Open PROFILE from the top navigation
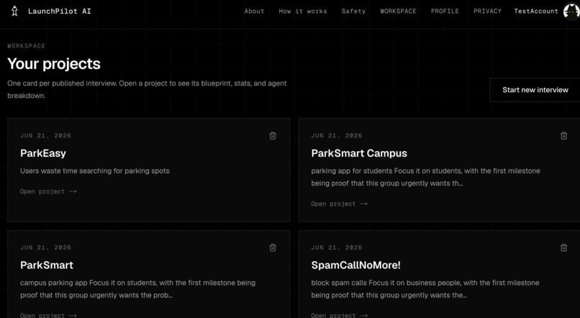This screenshot has height=318, width=580. pos(445,11)
